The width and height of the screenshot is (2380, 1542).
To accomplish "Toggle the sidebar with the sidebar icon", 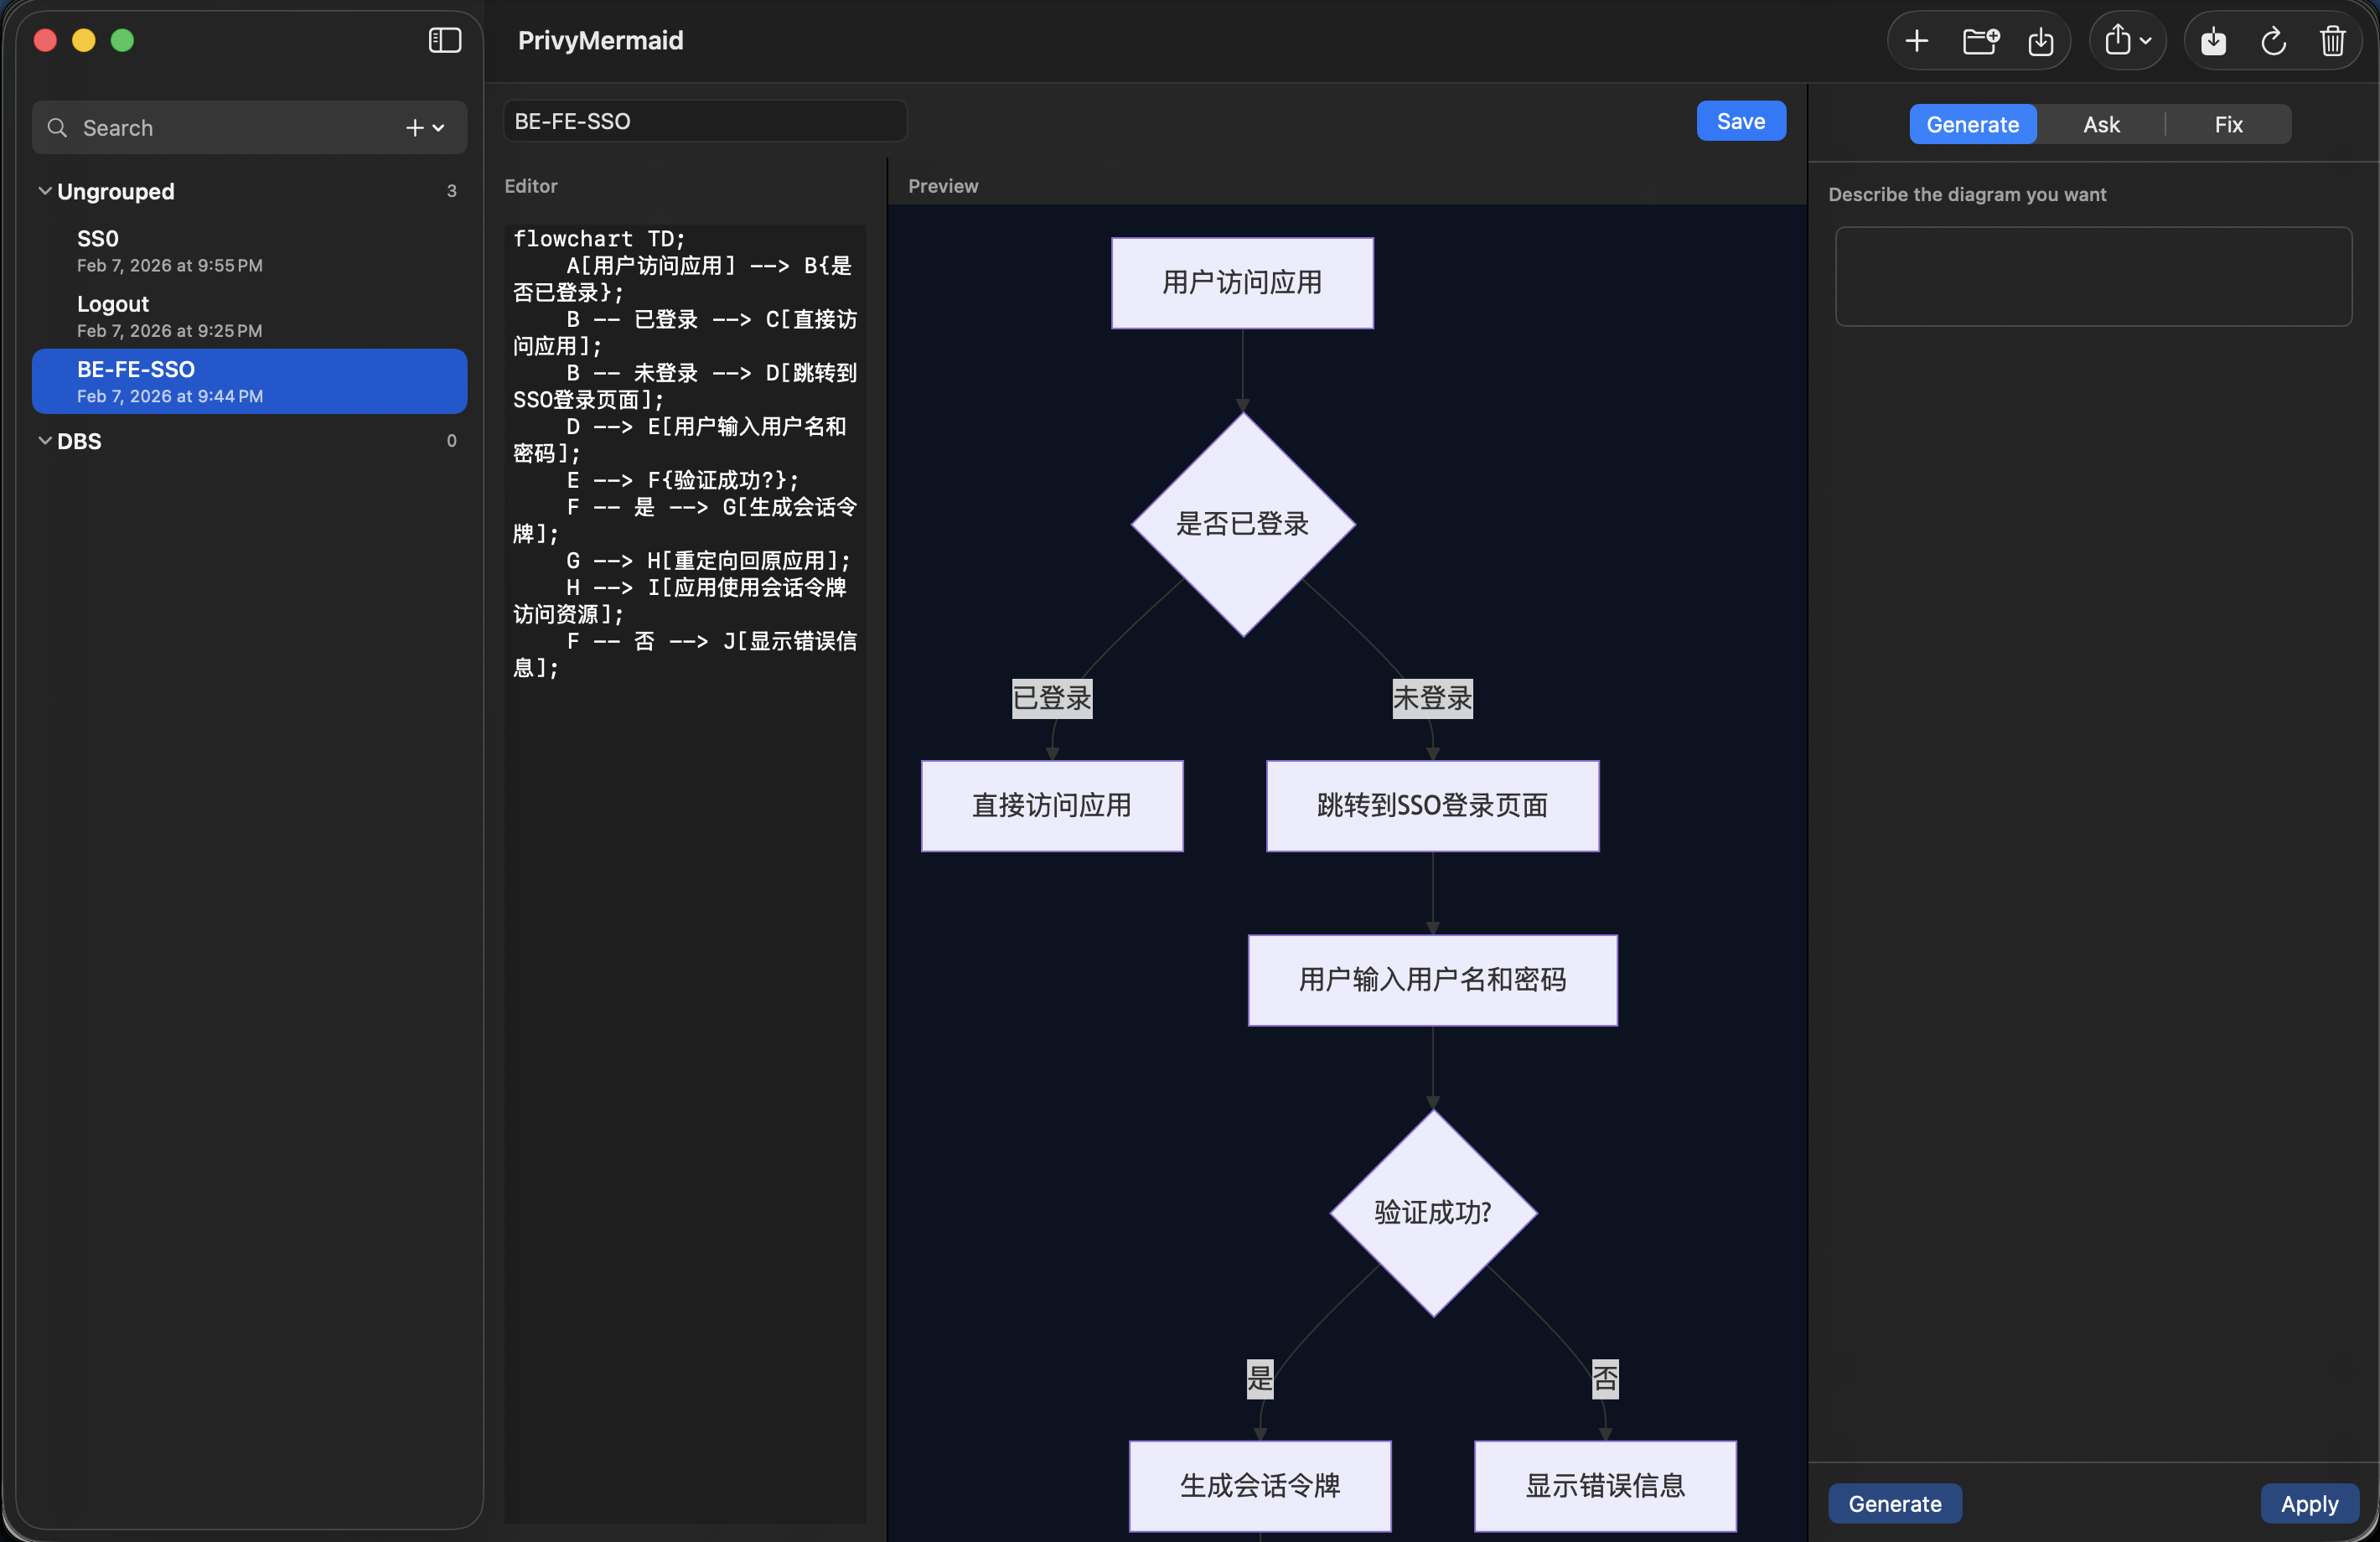I will coord(444,40).
